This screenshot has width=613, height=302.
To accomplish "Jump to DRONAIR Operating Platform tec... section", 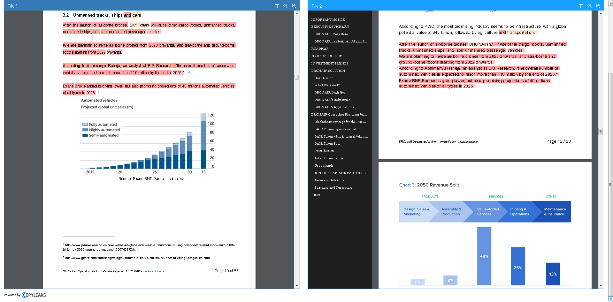I will coord(339,115).
